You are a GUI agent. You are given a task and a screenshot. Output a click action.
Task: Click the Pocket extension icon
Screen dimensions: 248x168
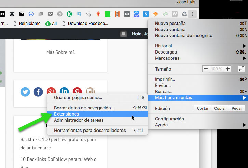click(50, 14)
